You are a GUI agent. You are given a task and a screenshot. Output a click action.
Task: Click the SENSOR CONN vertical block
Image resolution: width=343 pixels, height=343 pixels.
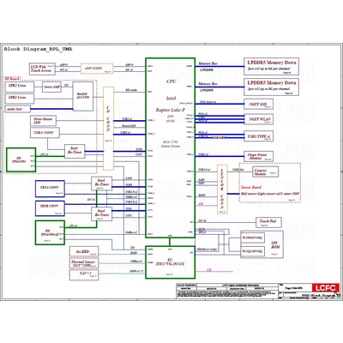(222, 190)
